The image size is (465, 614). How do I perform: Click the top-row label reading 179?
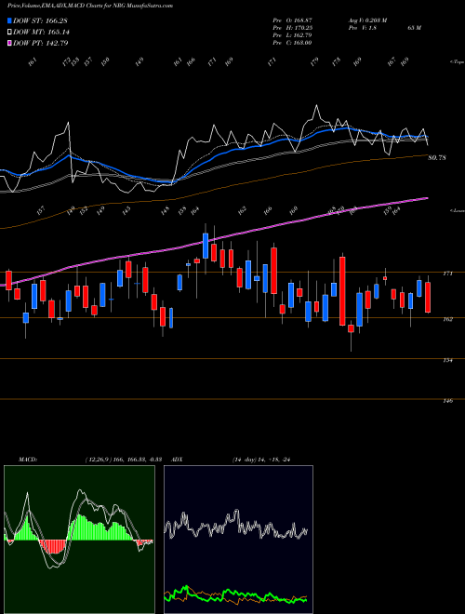point(314,61)
